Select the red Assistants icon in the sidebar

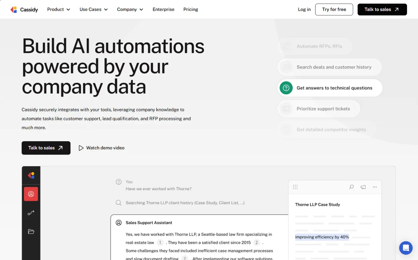[31, 194]
